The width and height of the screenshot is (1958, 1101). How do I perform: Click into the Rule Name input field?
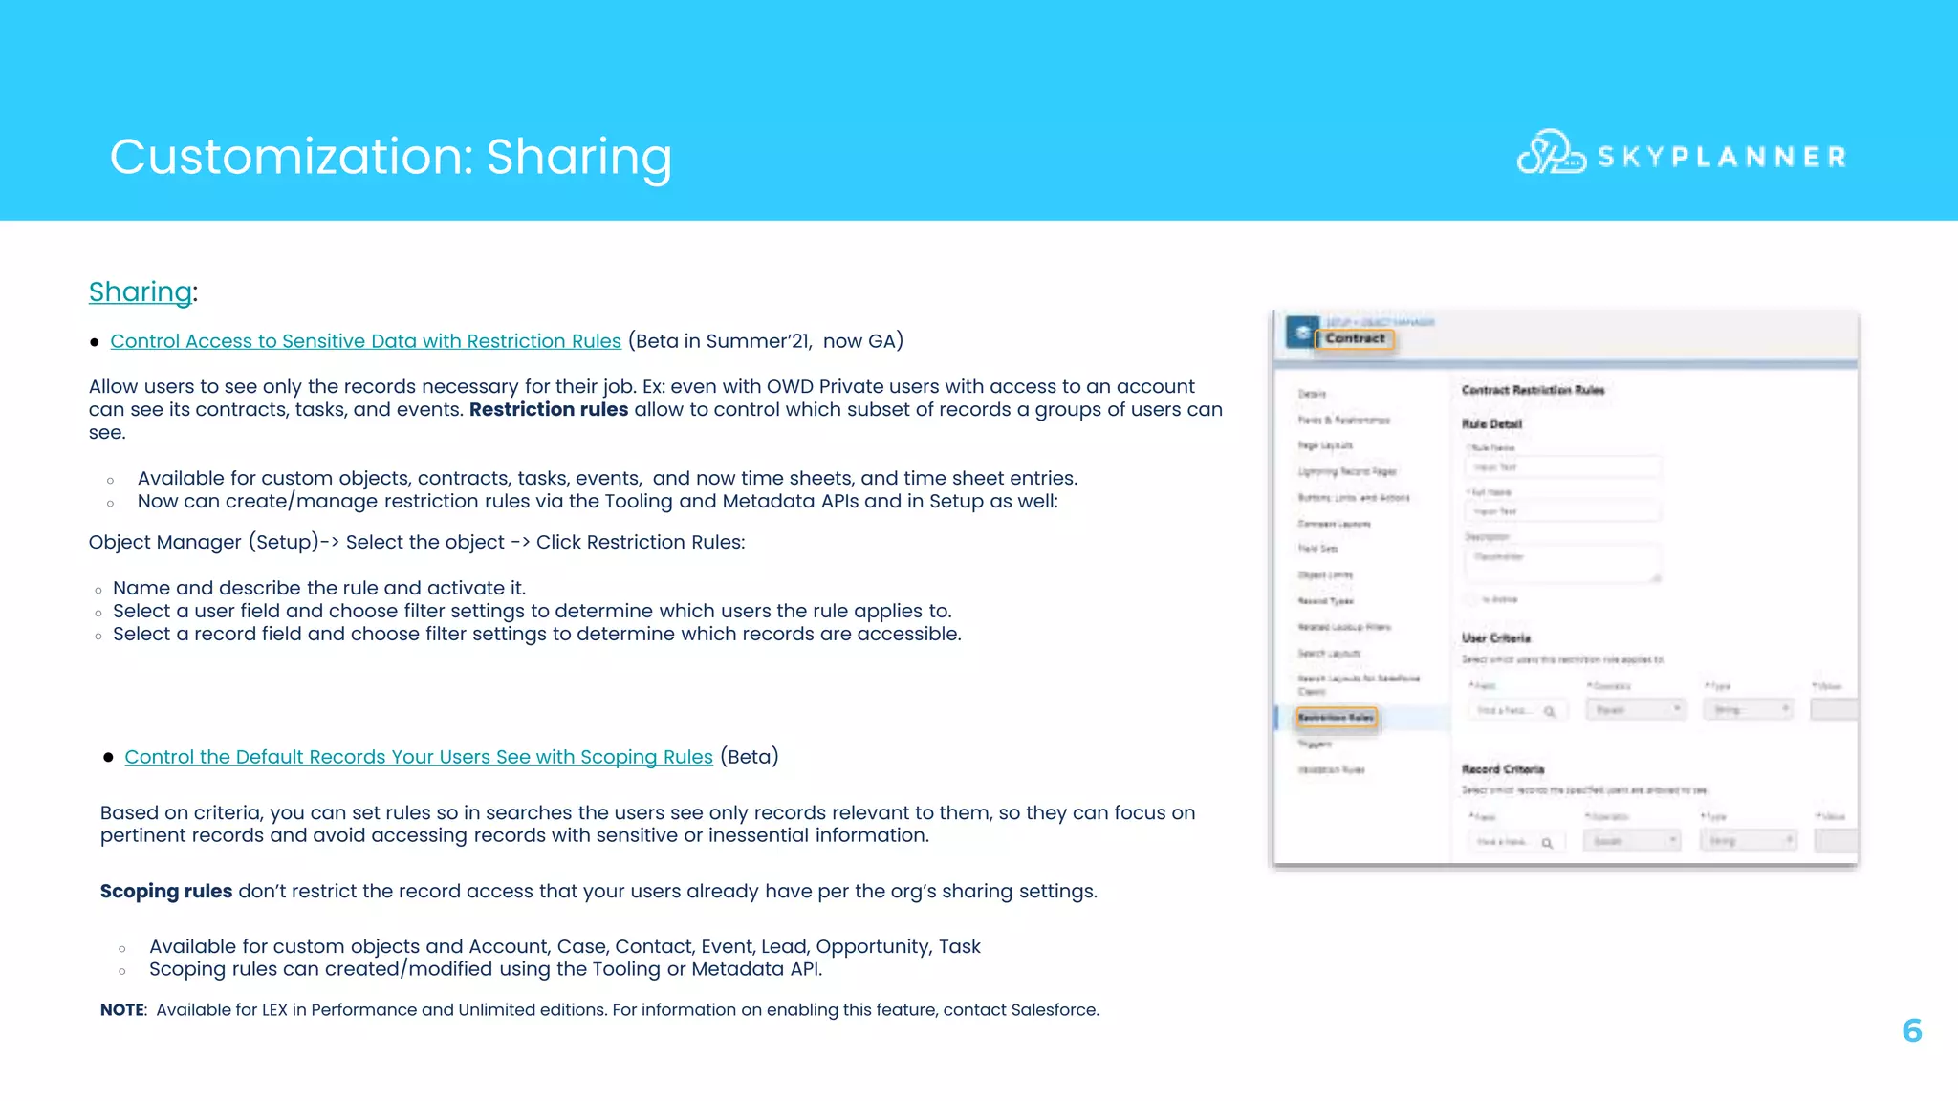[x=1562, y=467]
